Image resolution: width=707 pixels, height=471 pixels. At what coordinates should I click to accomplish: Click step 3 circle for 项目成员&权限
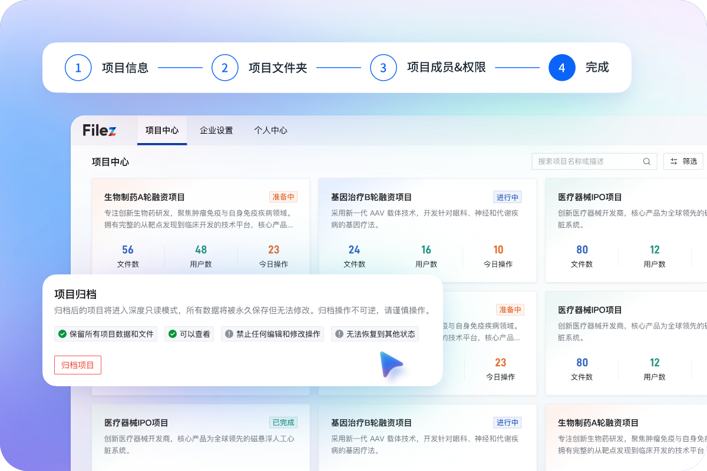383,68
